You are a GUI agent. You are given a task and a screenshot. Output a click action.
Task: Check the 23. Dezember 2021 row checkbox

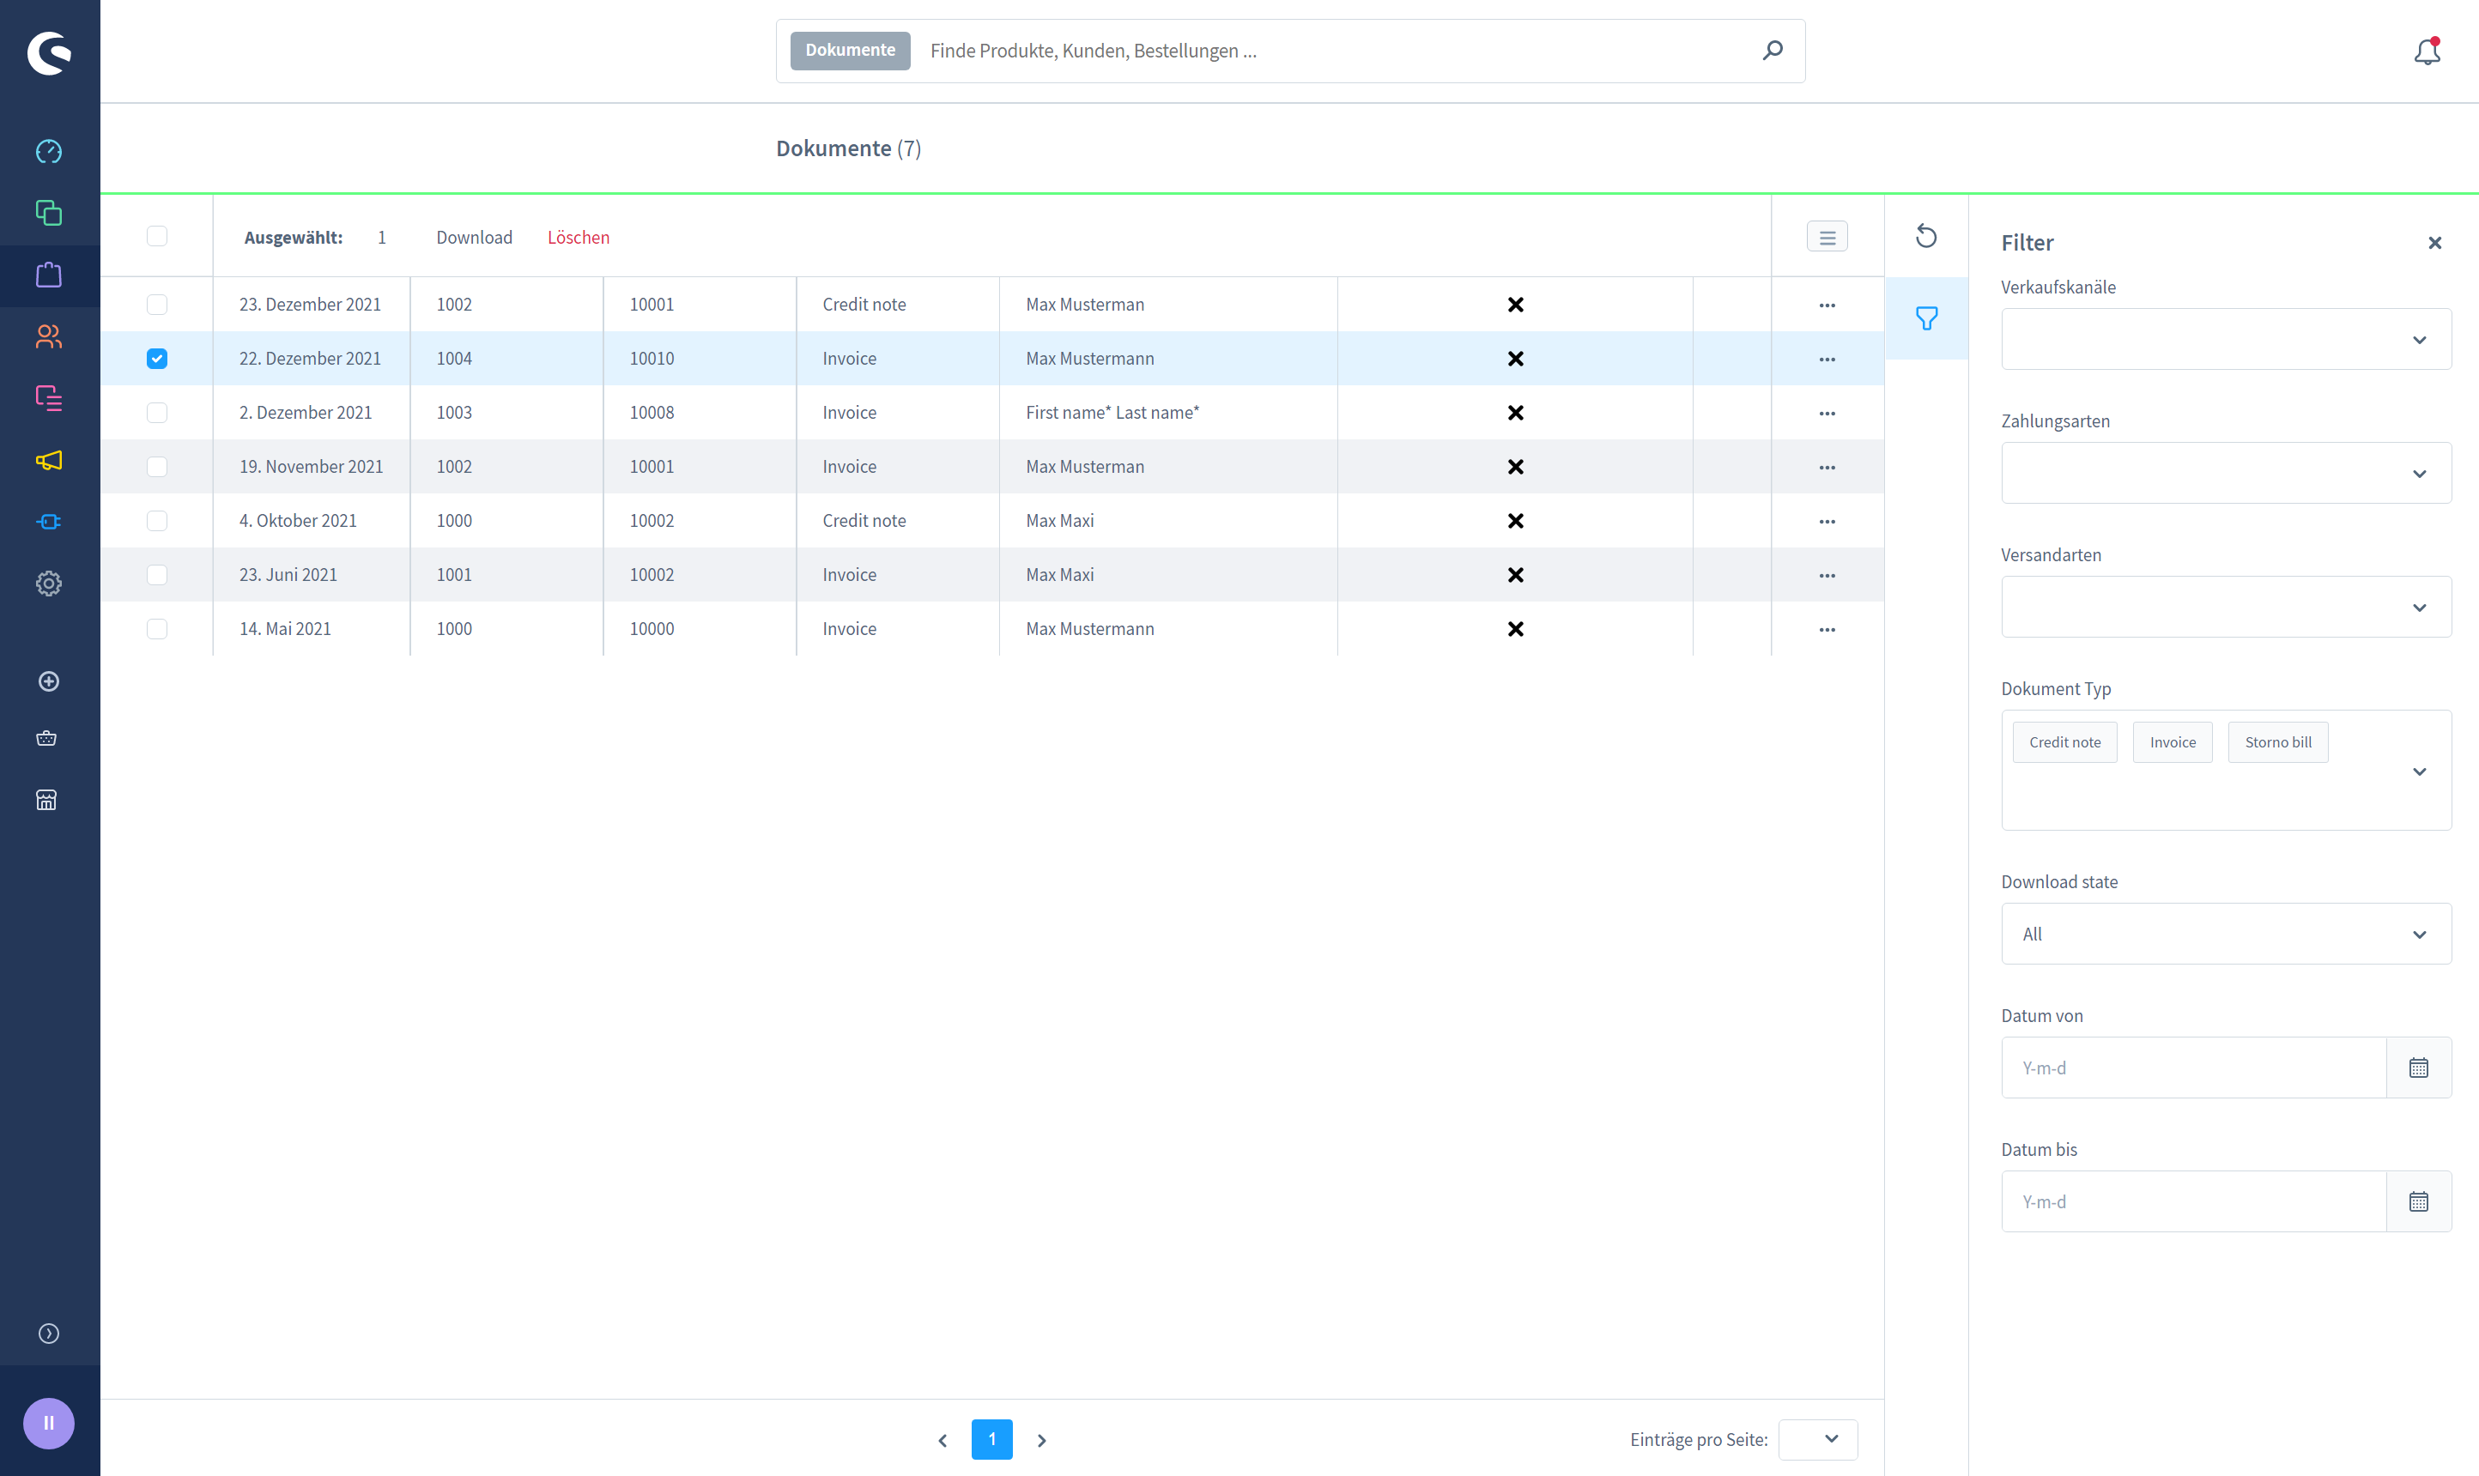(x=157, y=305)
